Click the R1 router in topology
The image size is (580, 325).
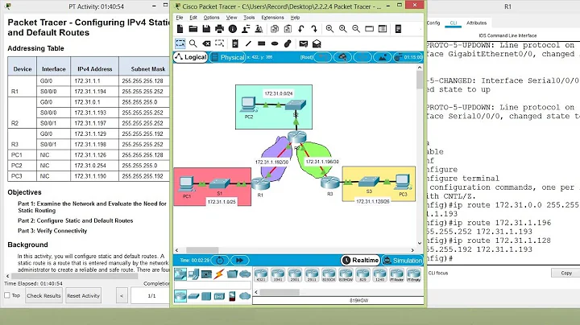[260, 183]
